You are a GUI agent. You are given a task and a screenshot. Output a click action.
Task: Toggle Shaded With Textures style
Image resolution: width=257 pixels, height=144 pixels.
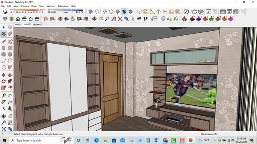124,12
